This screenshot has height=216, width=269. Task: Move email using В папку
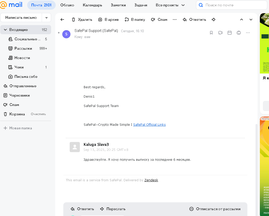click(x=135, y=20)
